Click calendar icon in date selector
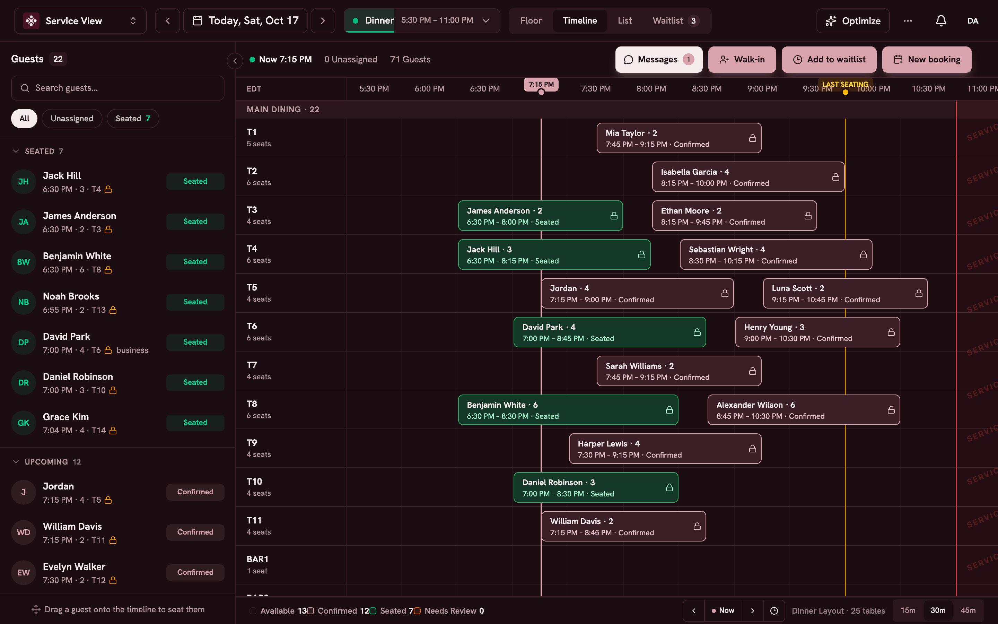The width and height of the screenshot is (998, 624). pyautogui.click(x=198, y=21)
